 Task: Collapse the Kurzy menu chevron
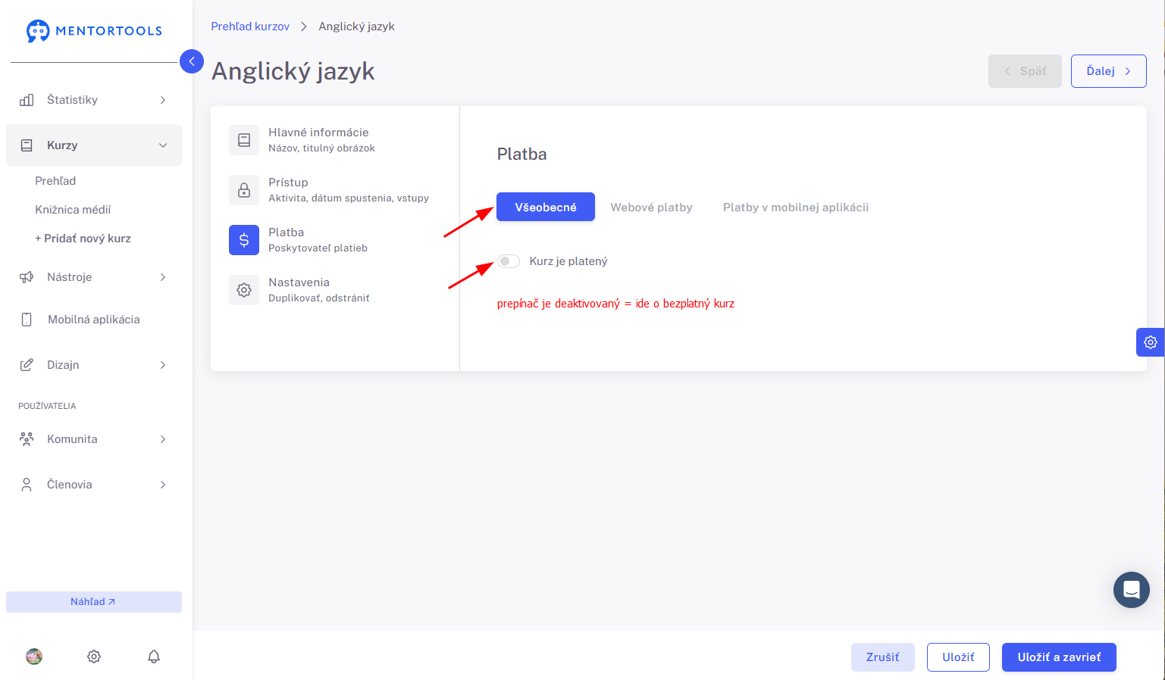[163, 145]
